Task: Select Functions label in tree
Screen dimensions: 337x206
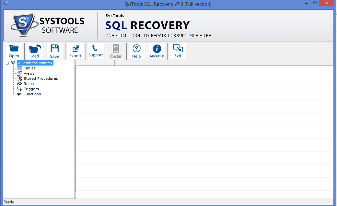Action: pyautogui.click(x=32, y=94)
